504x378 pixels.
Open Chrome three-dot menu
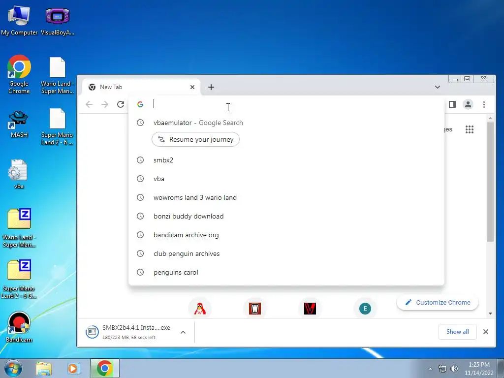[484, 104]
